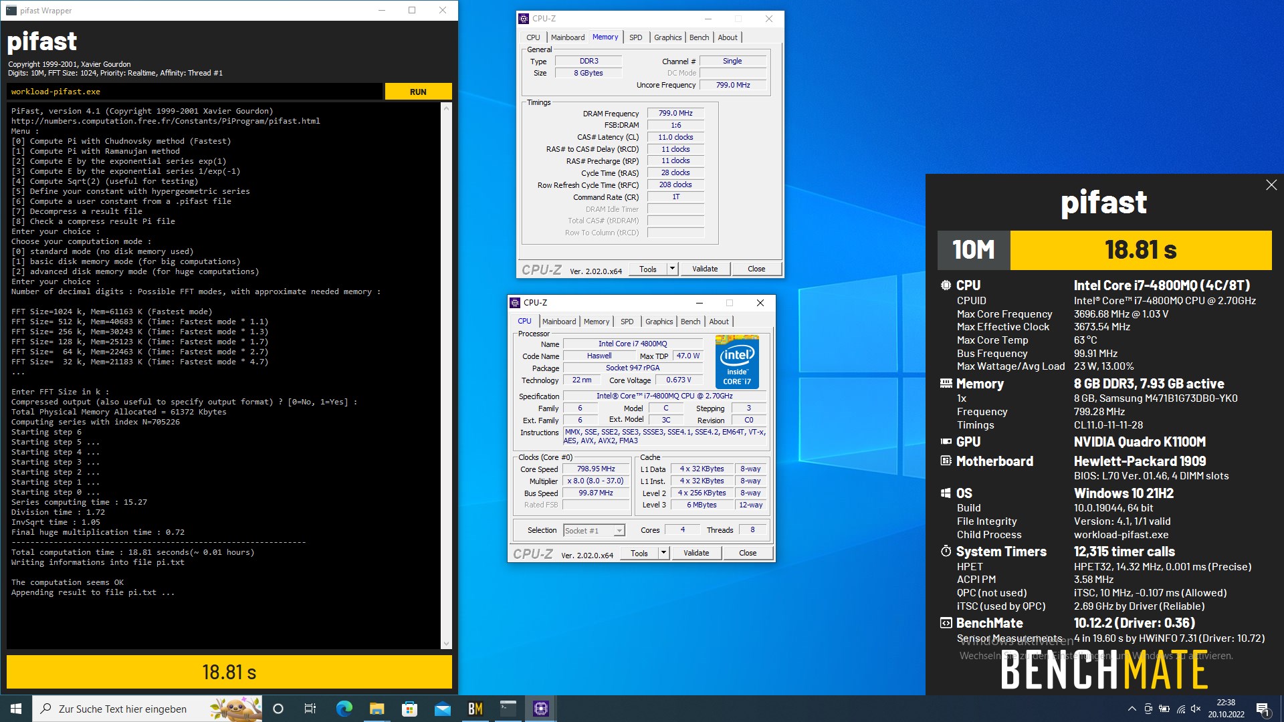Screen dimensions: 1284x722
Task: Open the network tray icon
Action: point(1180,709)
